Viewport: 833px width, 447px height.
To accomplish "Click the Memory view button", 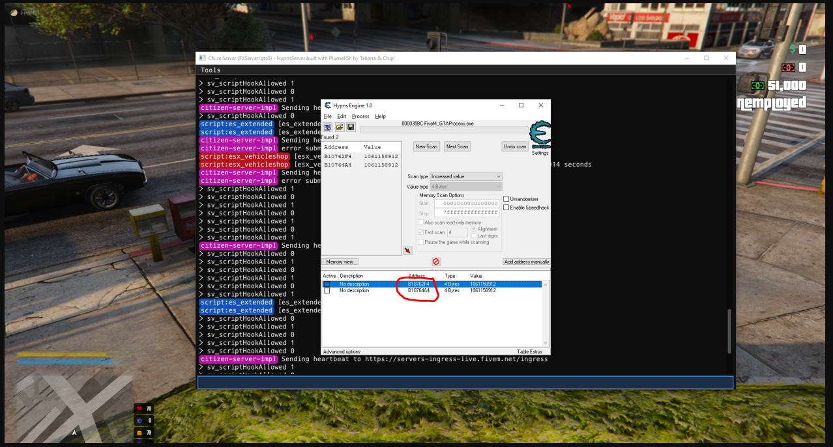I will (340, 262).
